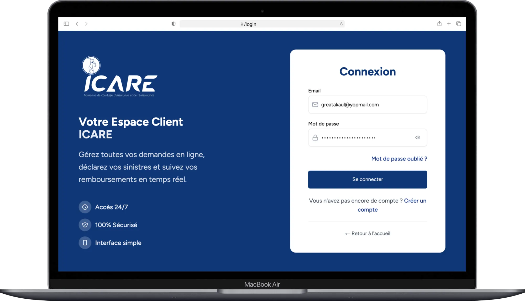Click the padlock icon in the password field
525x301 pixels.
(x=315, y=138)
